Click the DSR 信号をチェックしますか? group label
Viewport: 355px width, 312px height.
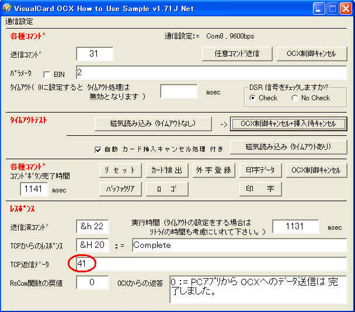pos(289,87)
